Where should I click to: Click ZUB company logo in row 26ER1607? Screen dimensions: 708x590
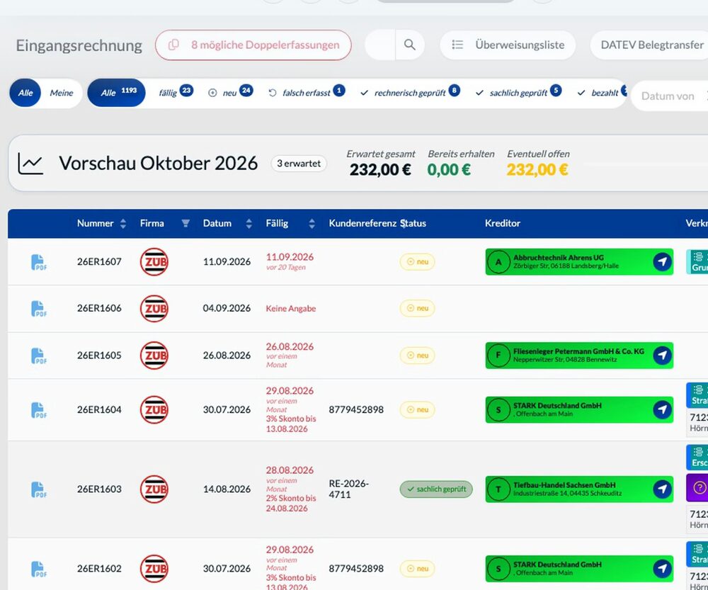(x=154, y=261)
